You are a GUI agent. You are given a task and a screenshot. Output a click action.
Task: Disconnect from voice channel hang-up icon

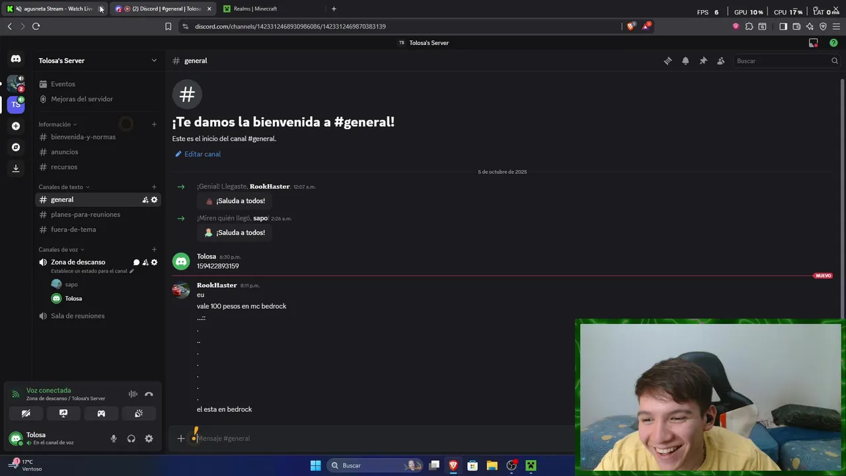tap(149, 394)
